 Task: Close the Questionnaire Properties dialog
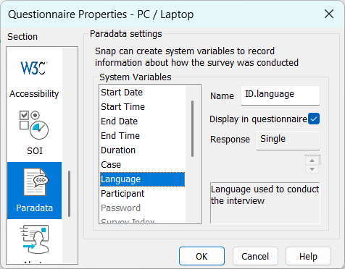coord(329,14)
